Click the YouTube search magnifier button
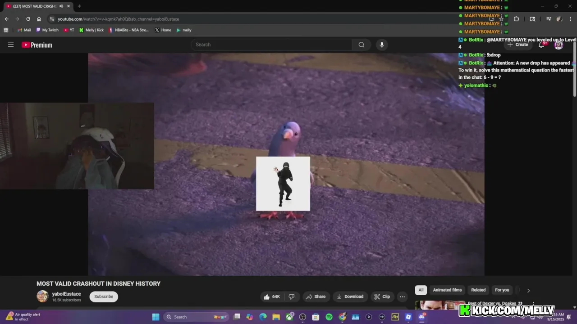577x324 pixels. point(361,45)
